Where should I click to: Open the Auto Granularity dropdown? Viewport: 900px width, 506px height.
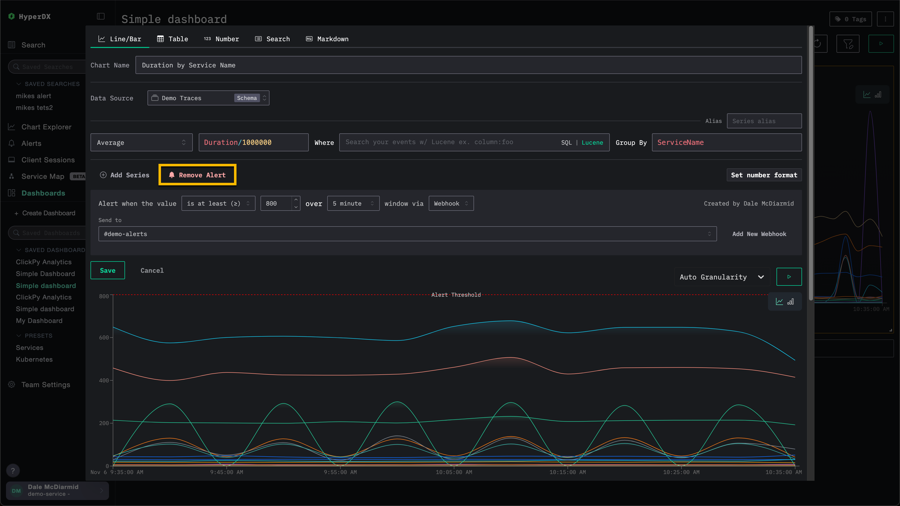[721, 277]
